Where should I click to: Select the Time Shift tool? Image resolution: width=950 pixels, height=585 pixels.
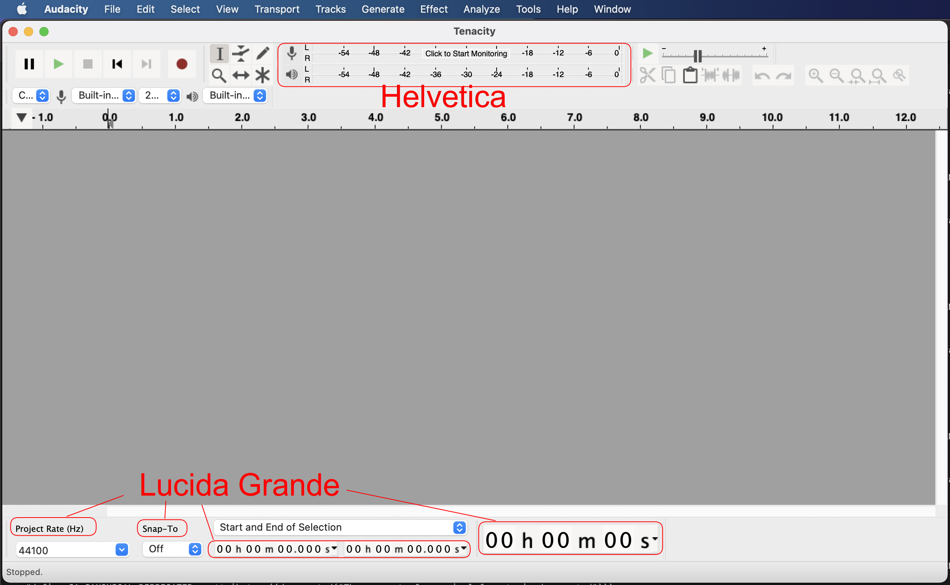click(x=241, y=75)
